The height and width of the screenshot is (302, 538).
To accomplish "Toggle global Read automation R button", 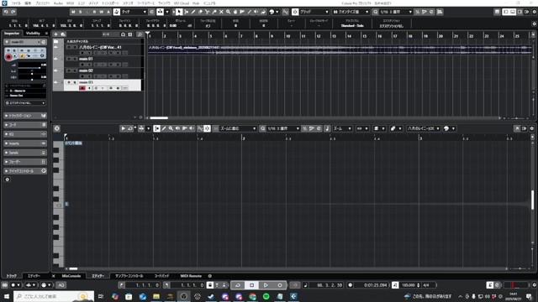I will 94,12.
